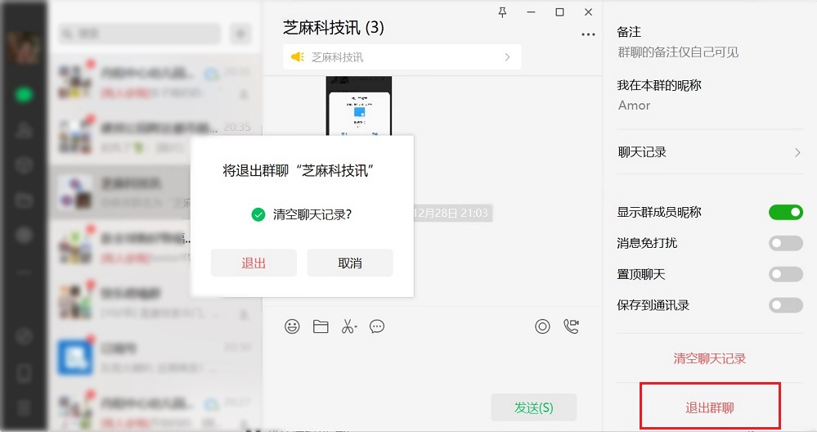817x432 pixels.
Task: Open the files folder icon in sidebar
Action: pos(24,200)
